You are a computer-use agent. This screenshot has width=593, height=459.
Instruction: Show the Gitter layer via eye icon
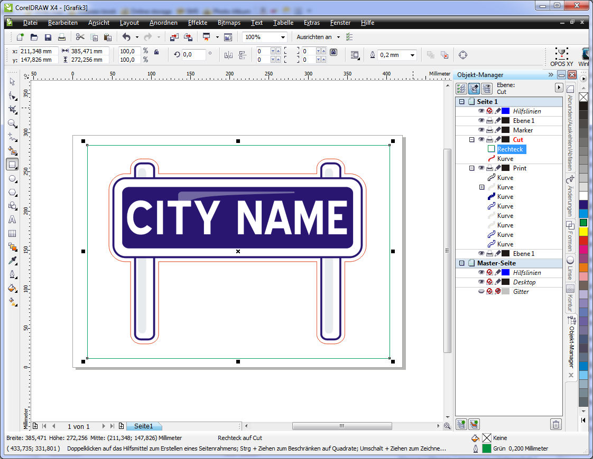pyautogui.click(x=481, y=292)
